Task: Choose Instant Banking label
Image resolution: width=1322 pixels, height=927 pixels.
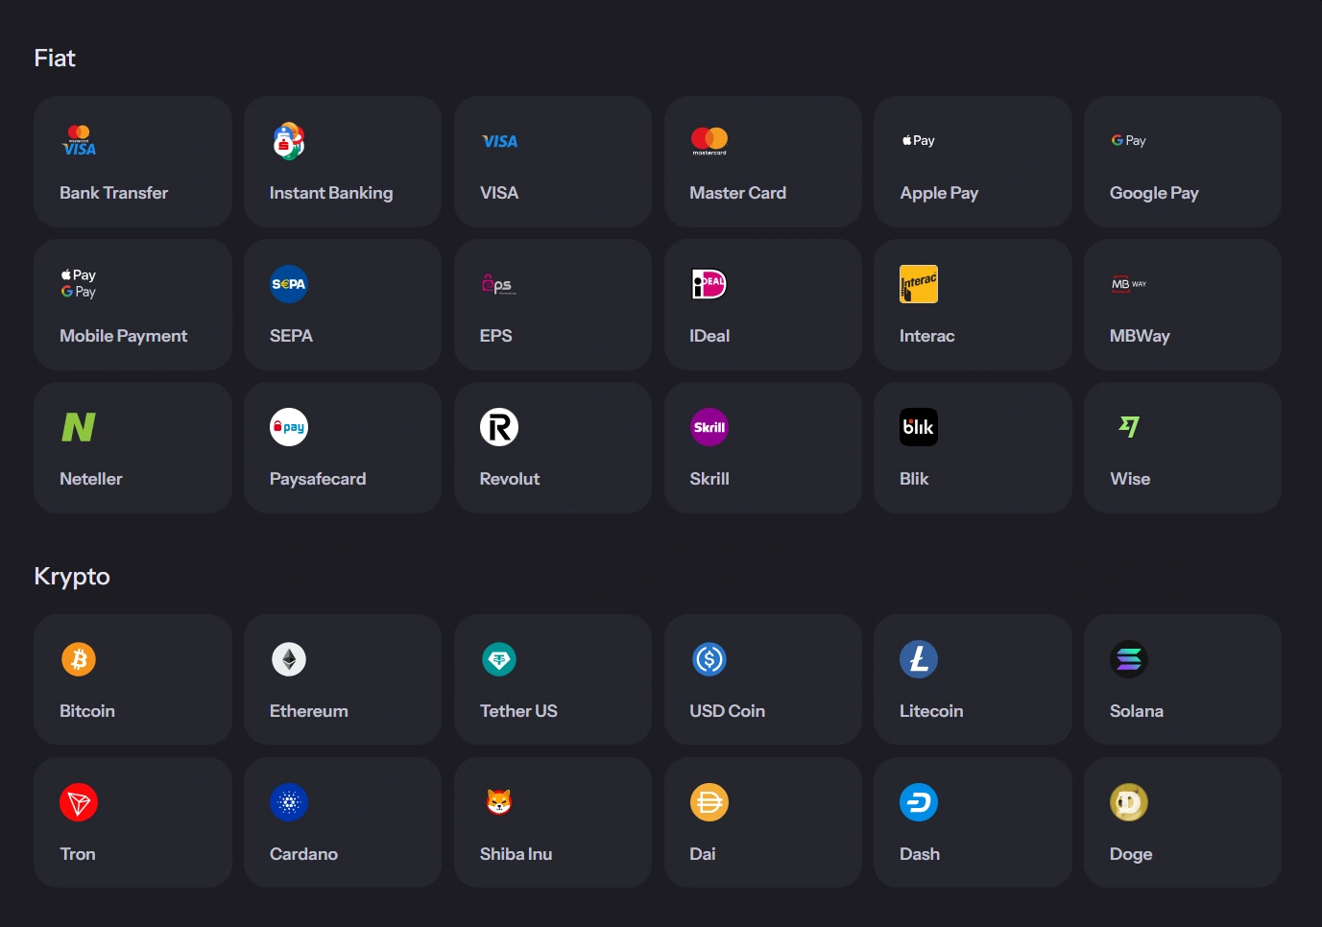Action: [x=331, y=193]
